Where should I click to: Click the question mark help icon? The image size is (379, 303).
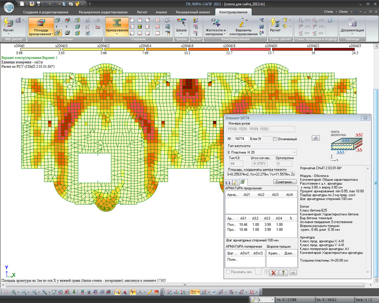tap(284, 273)
